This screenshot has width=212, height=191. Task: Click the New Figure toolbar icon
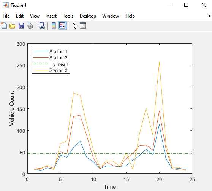pos(4,25)
